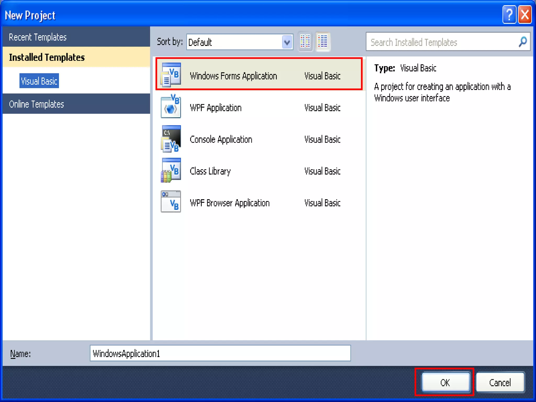Screen dimensions: 536x402
Task: Click the WPF Browser Application template icon
Action: point(171,202)
